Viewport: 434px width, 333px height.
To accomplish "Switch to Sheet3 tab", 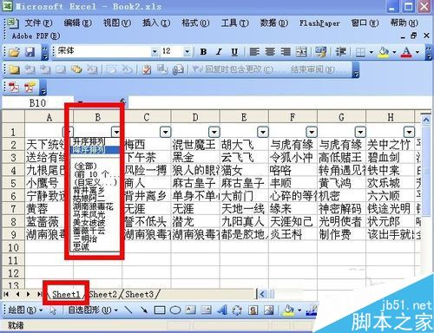I will pos(139,295).
